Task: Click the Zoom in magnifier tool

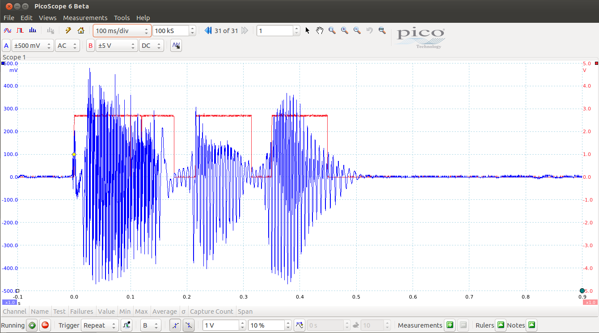Action: pyautogui.click(x=344, y=30)
